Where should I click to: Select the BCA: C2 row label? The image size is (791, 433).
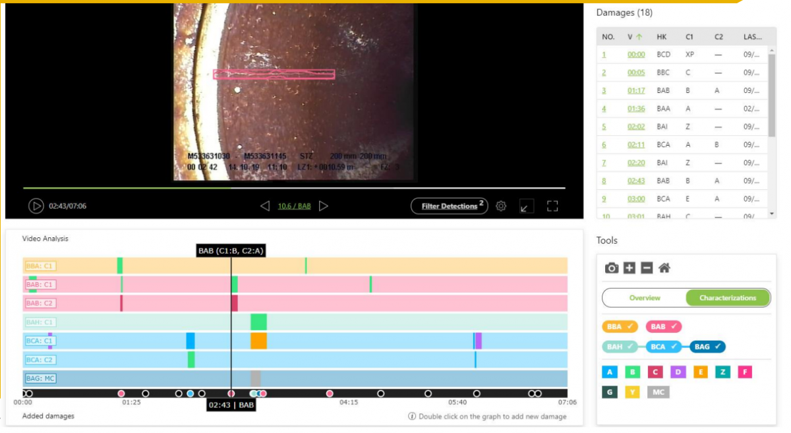[40, 360]
